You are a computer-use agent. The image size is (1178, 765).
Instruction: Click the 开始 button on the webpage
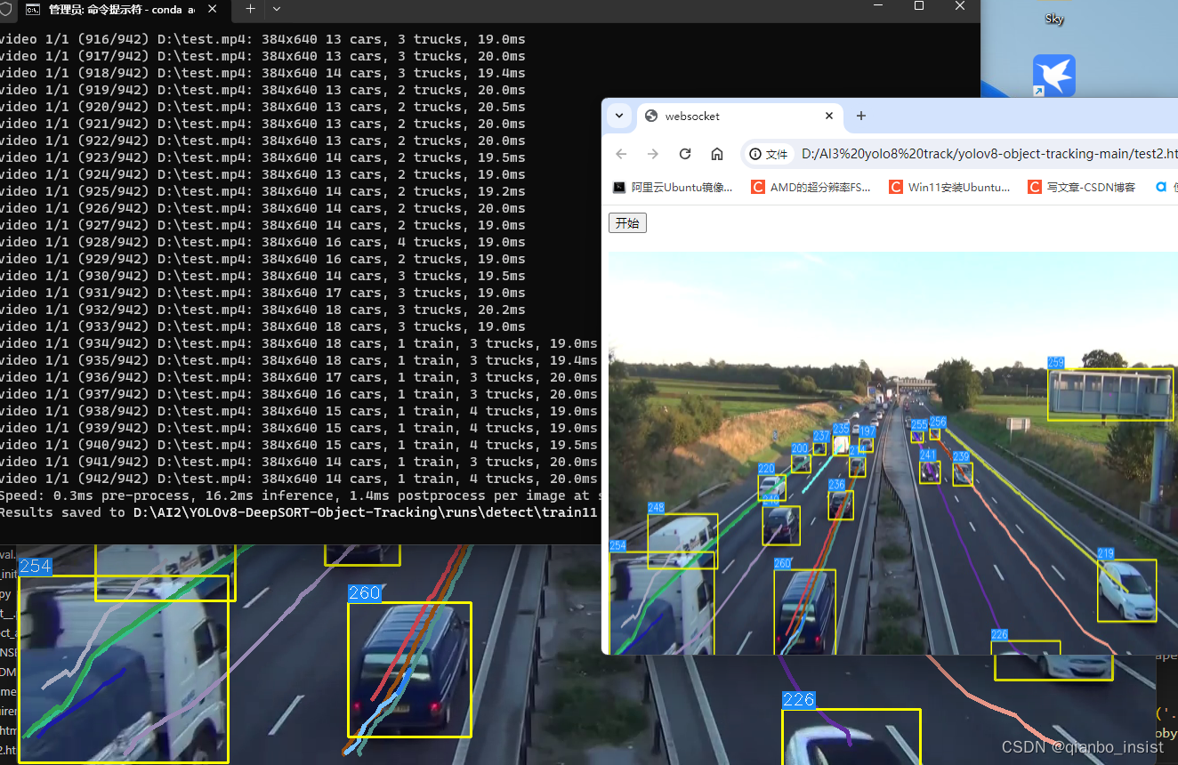click(627, 222)
